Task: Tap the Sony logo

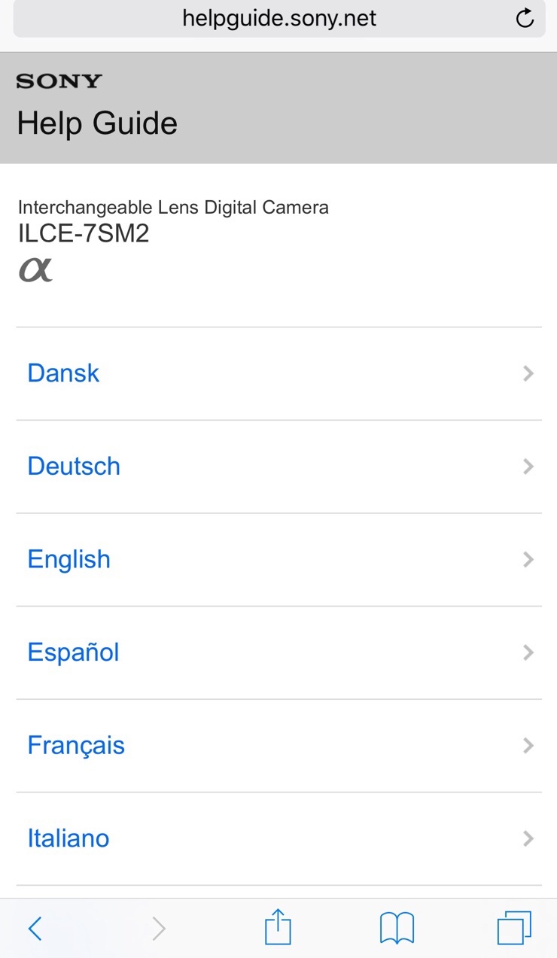Action: coord(59,81)
